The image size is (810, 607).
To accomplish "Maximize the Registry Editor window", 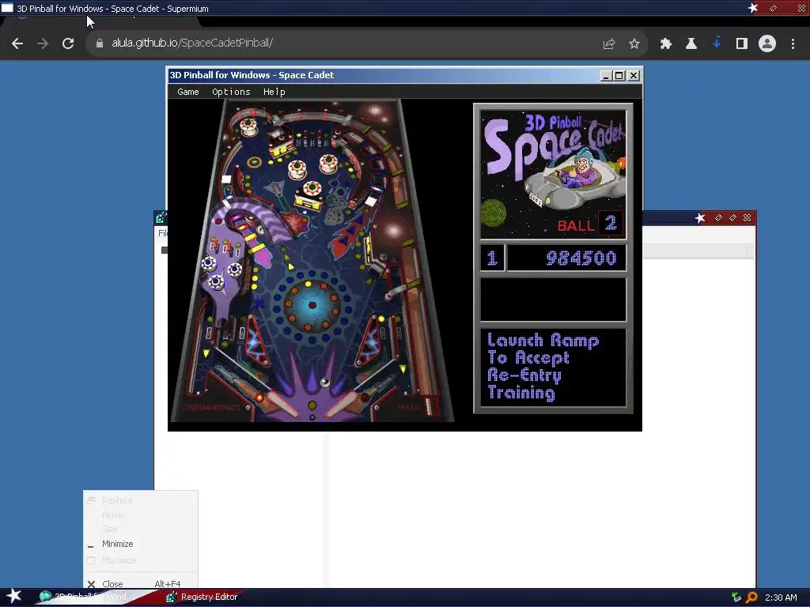I will coord(732,218).
